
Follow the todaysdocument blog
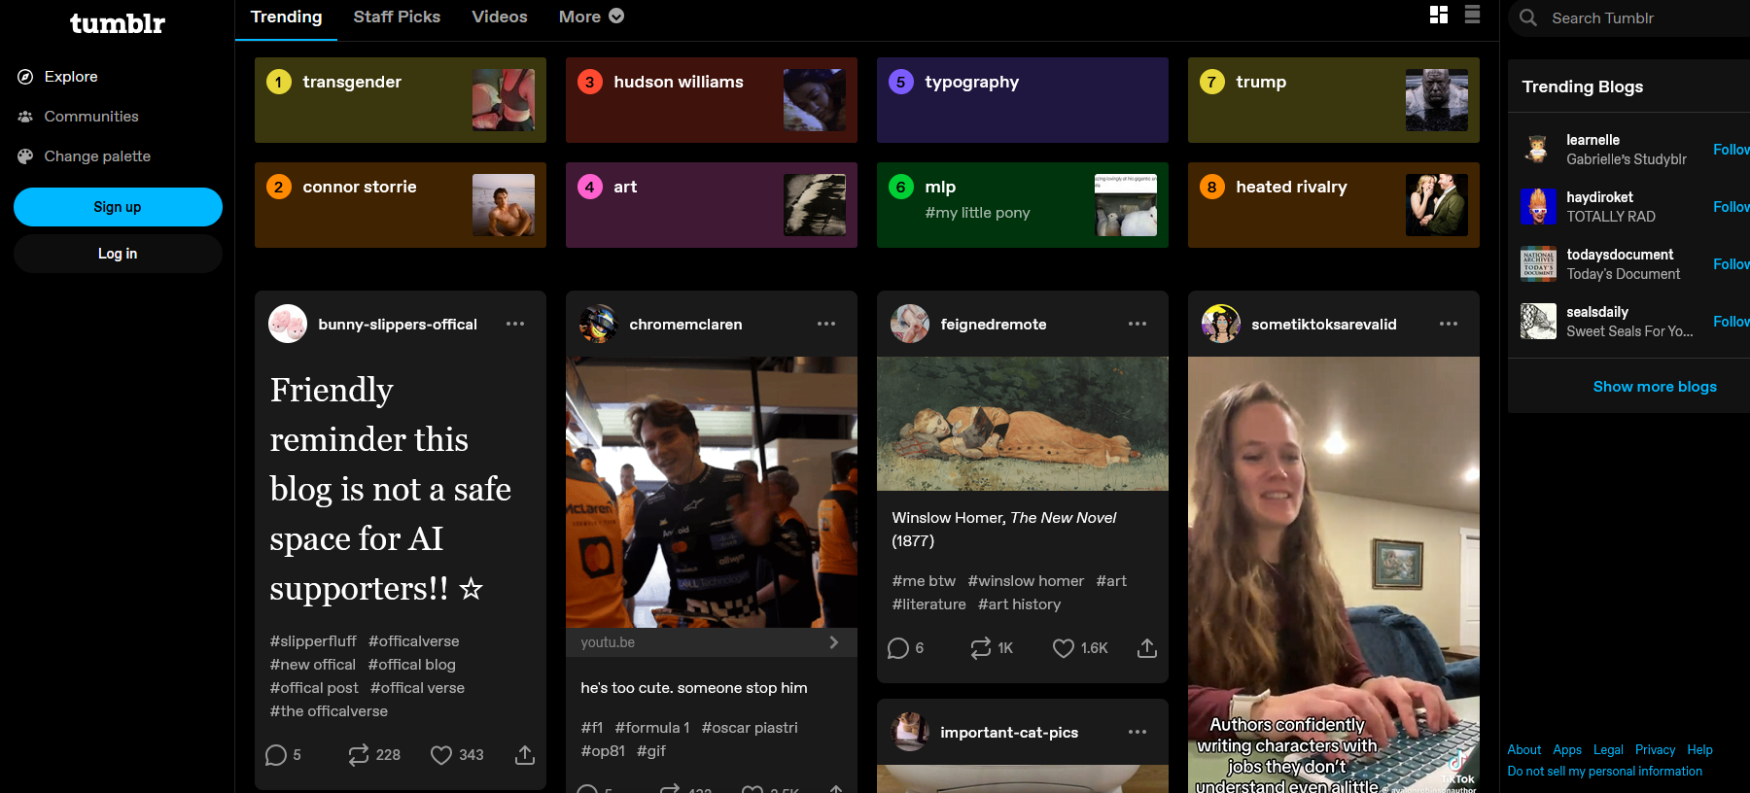click(x=1731, y=264)
